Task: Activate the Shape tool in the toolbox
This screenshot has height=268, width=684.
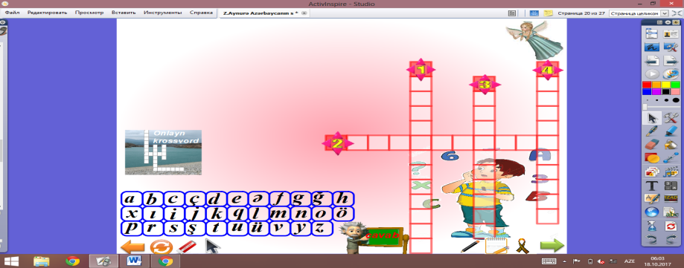Action: click(x=652, y=158)
